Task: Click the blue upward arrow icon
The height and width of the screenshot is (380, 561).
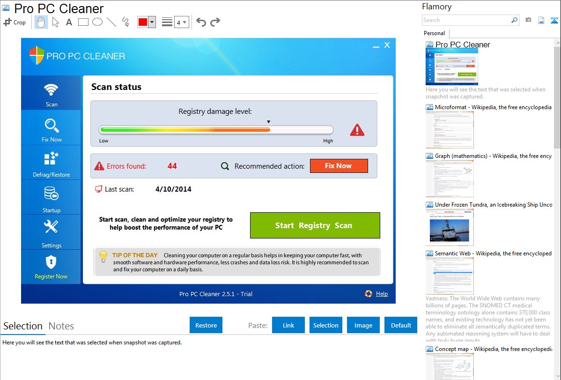Action: click(554, 20)
